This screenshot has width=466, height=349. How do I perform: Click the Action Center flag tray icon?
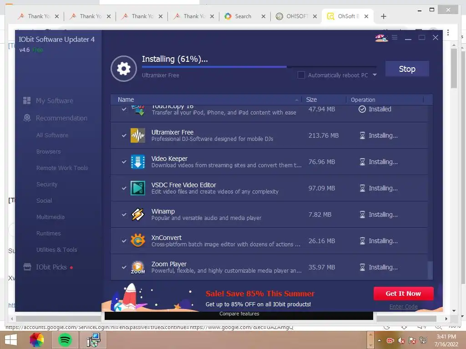[x=412, y=340]
